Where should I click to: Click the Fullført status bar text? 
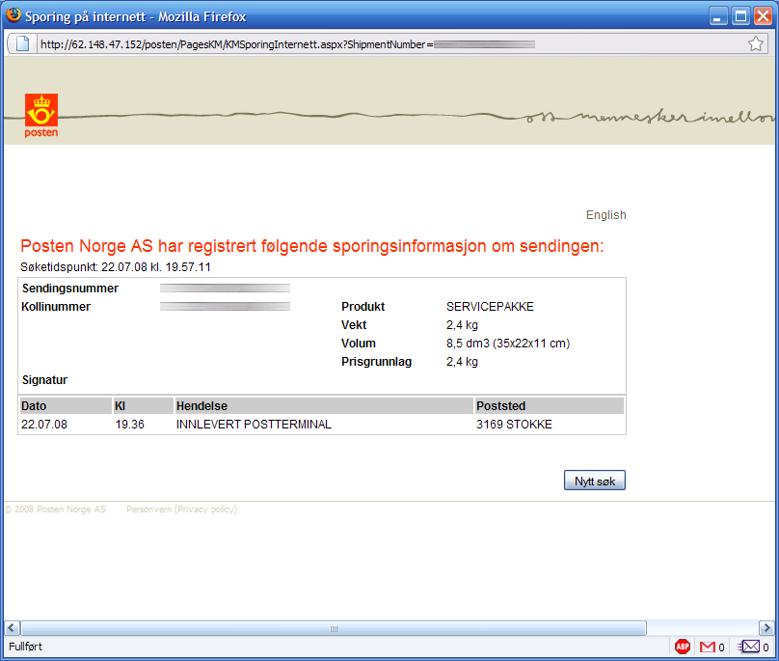pyautogui.click(x=25, y=647)
